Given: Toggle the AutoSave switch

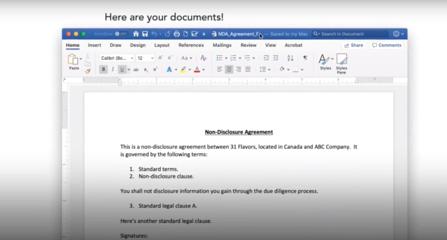Looking at the screenshot, I should click(120, 34).
